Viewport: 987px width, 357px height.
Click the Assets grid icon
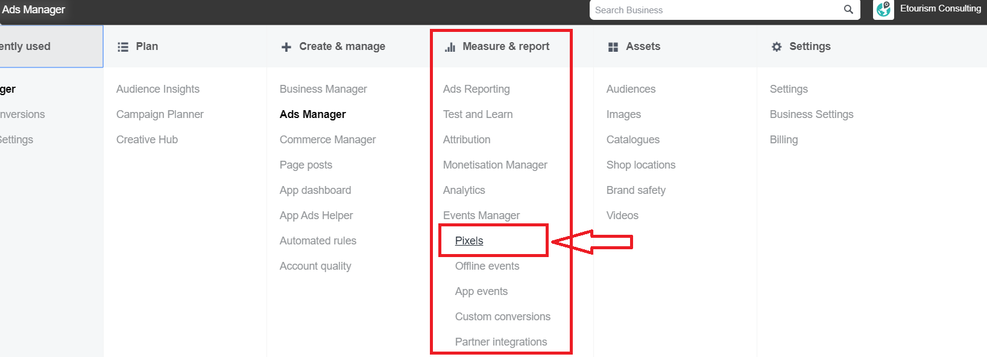point(613,47)
